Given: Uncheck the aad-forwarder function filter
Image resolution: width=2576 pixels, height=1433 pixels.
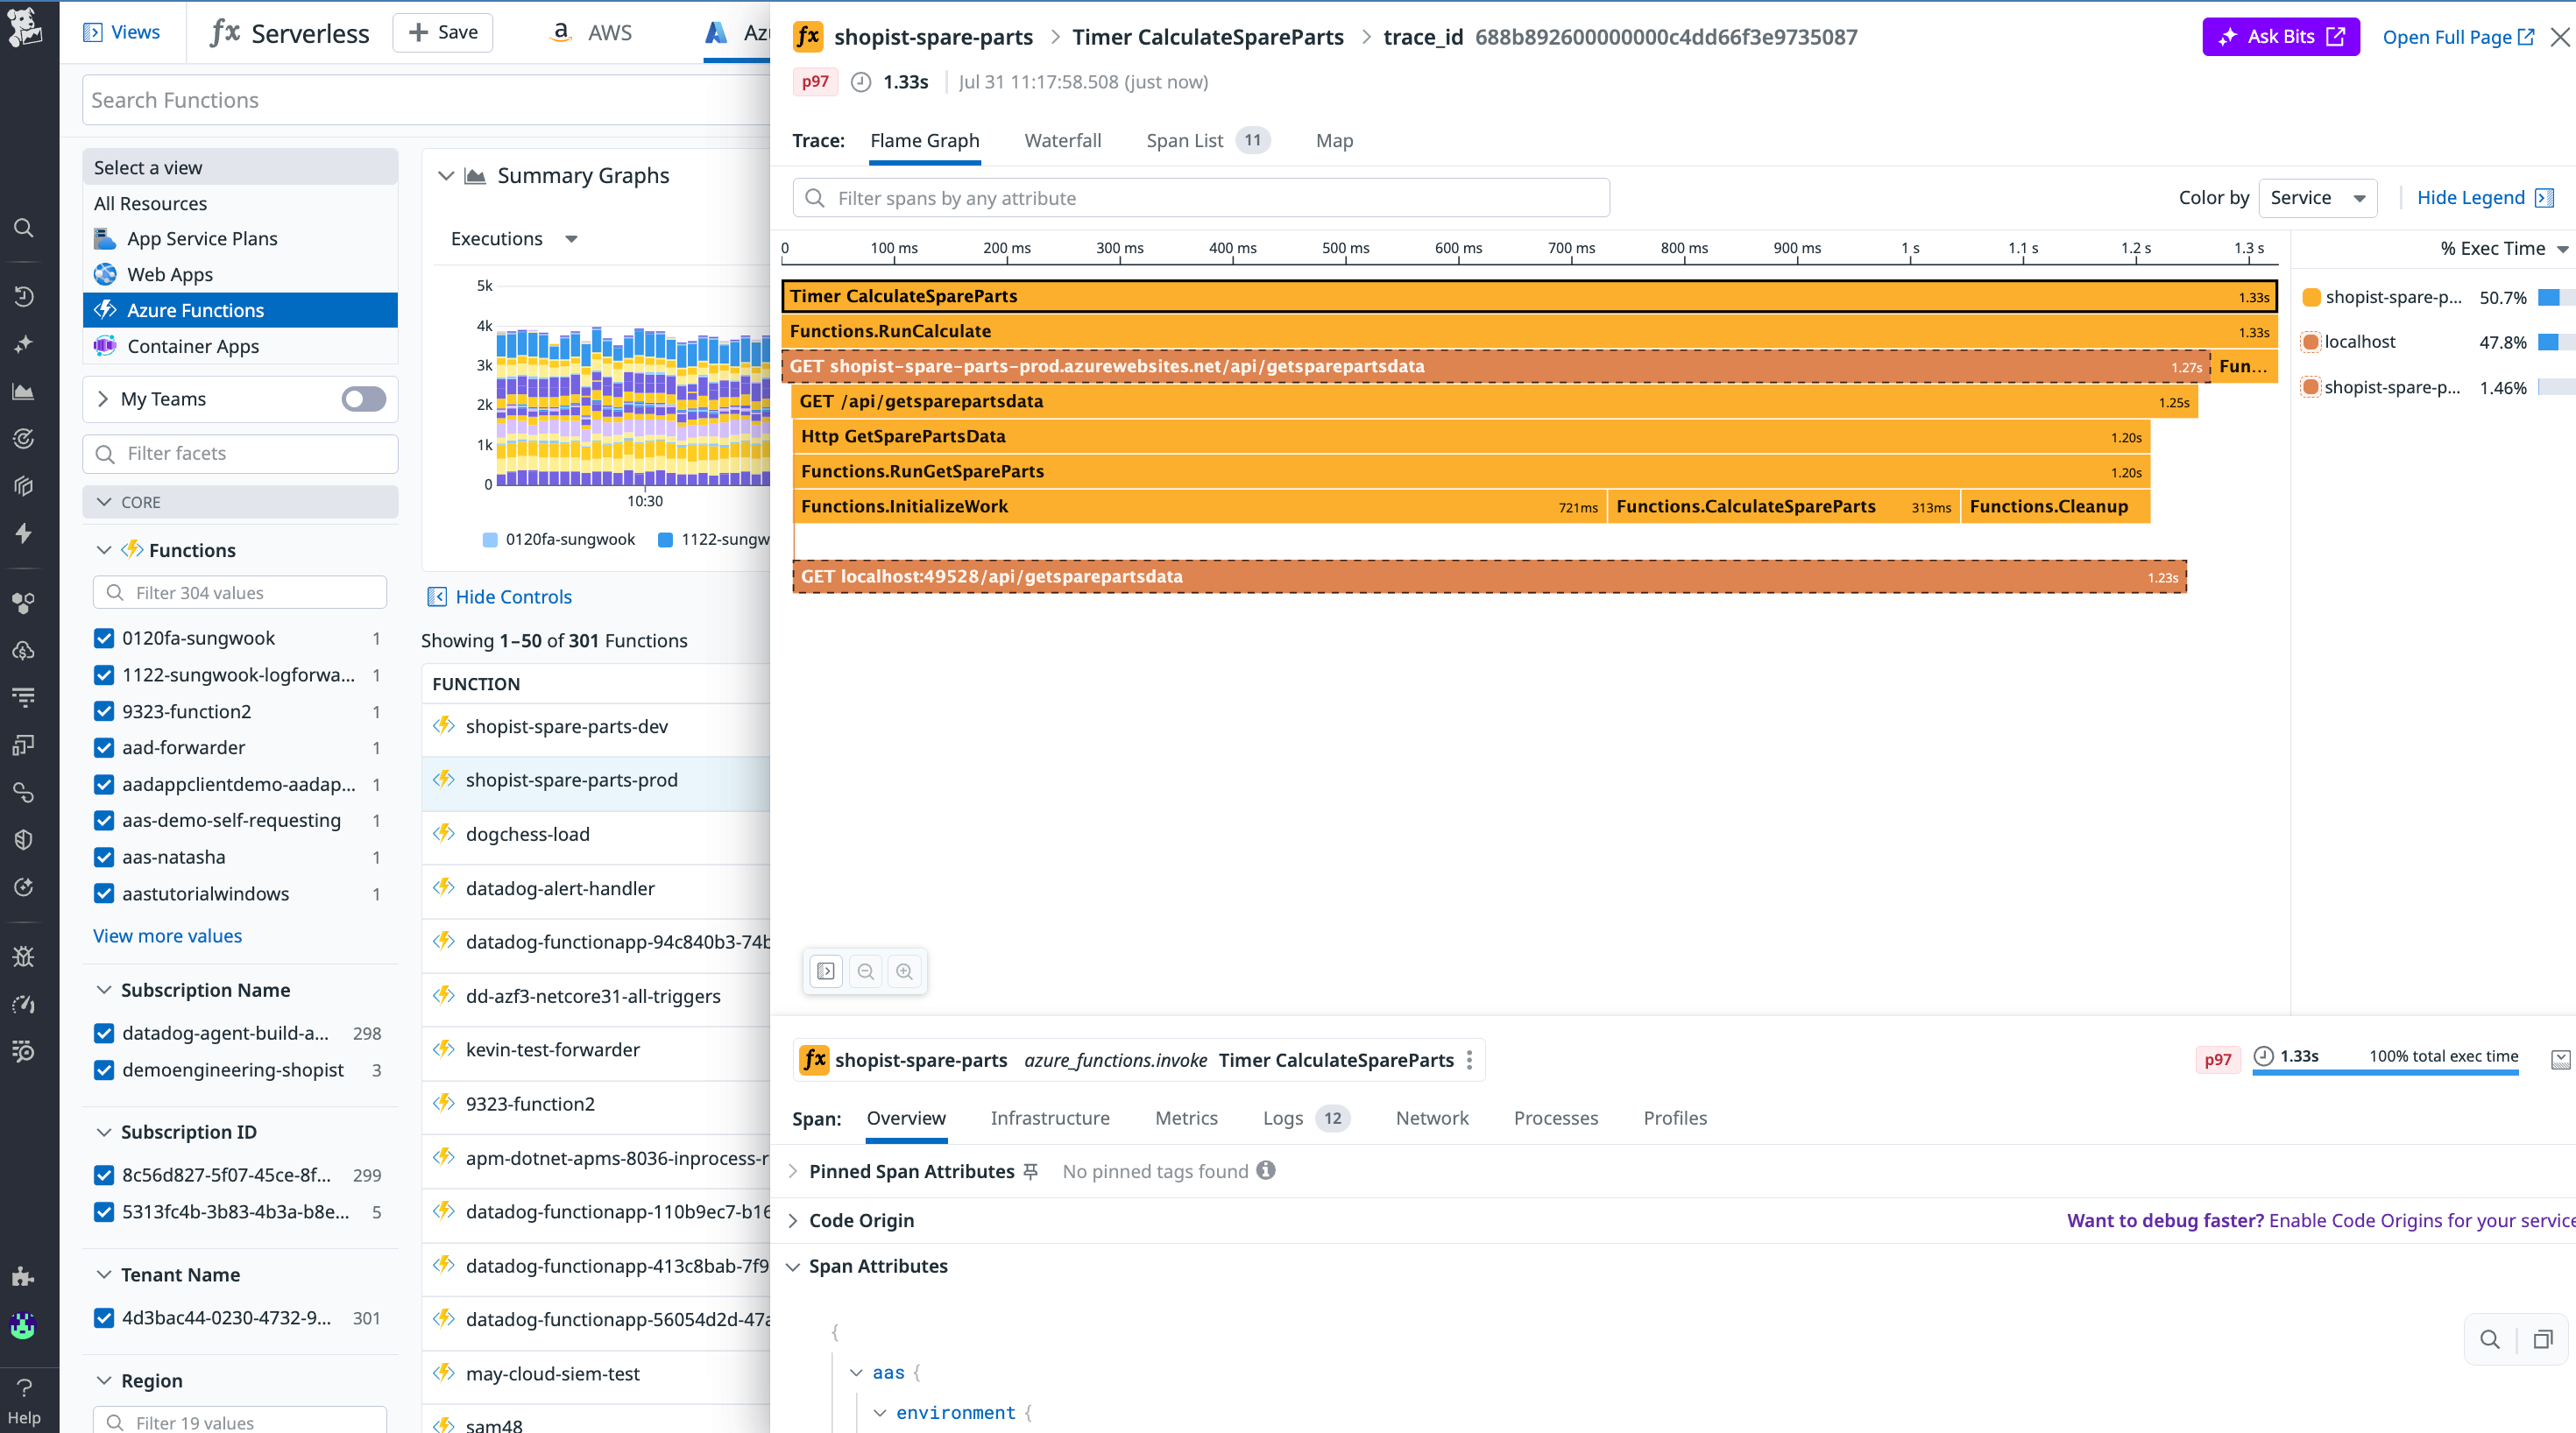Looking at the screenshot, I should point(104,747).
